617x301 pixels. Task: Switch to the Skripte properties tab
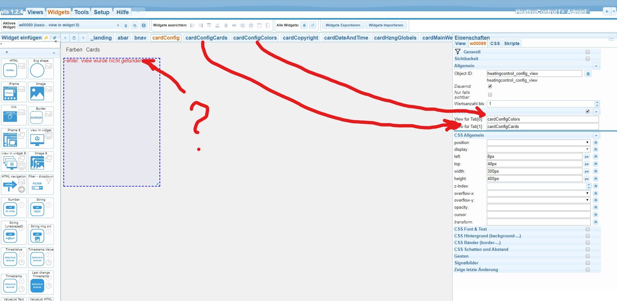click(x=512, y=43)
